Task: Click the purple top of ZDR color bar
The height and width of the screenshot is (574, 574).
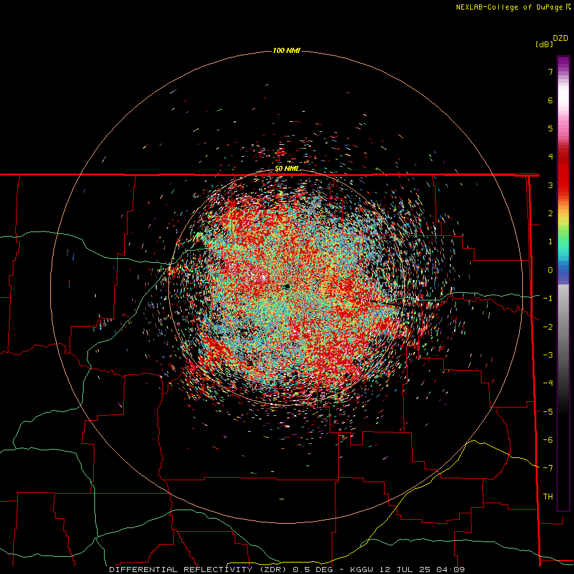Action: (x=563, y=63)
